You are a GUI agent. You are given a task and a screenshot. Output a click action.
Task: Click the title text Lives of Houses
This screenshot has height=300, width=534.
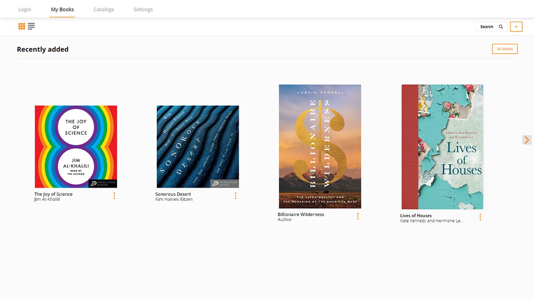[416, 216]
